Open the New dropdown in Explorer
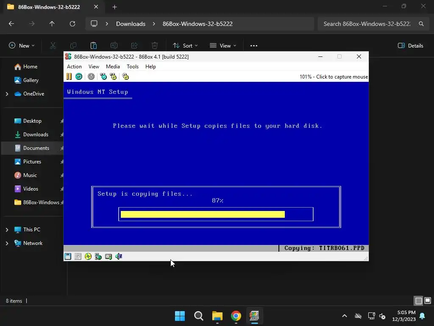 coord(22,45)
